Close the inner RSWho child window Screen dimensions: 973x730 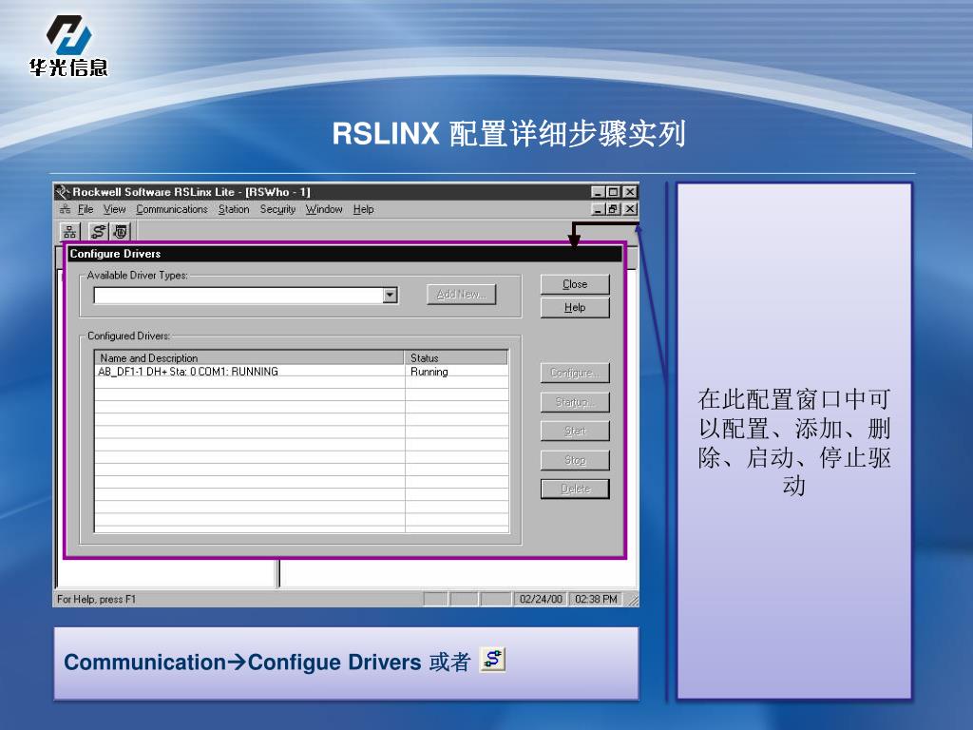pos(630,209)
